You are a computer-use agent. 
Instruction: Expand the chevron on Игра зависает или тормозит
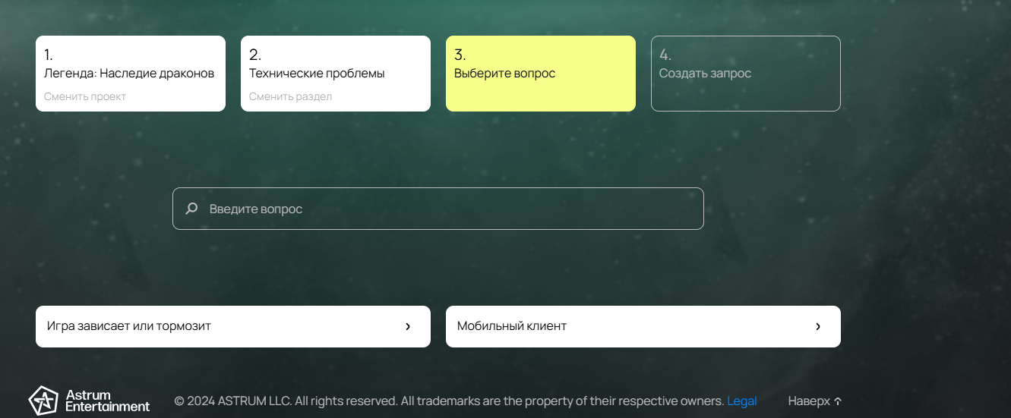click(x=408, y=327)
